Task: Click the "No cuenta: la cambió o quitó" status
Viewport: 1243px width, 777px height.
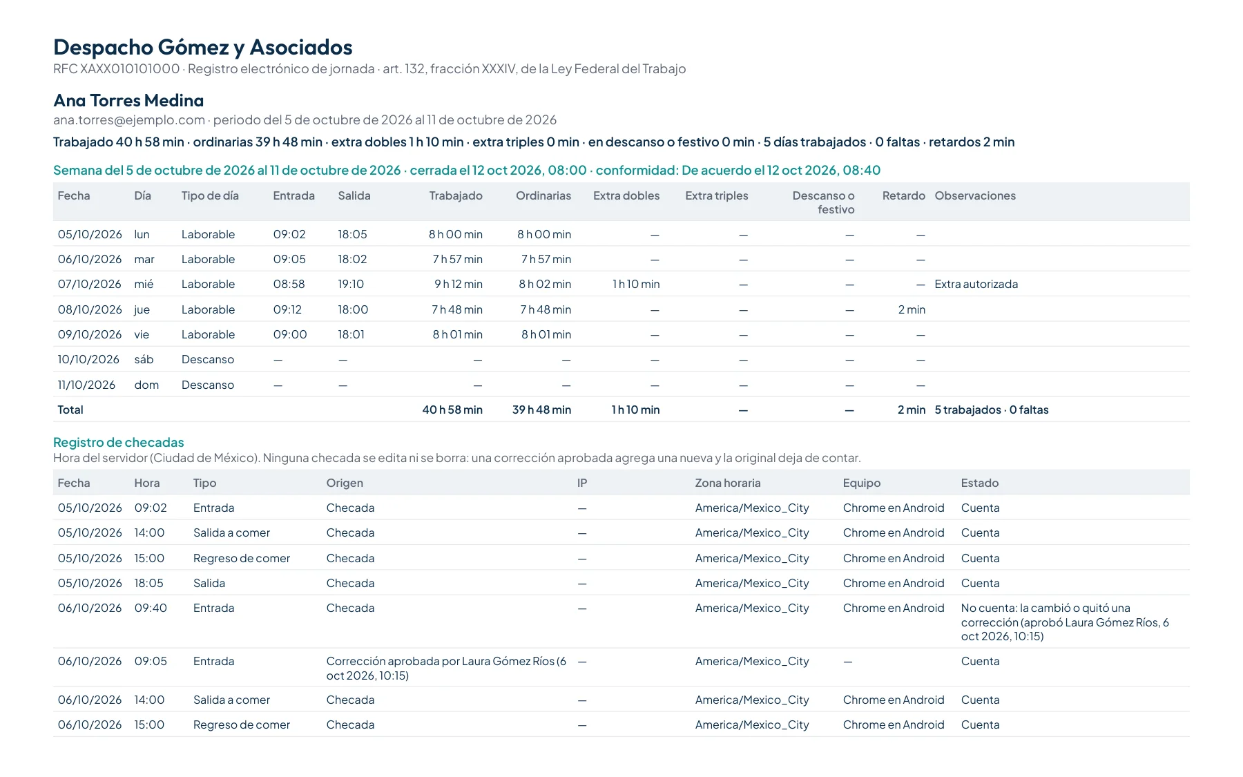Action: pos(1066,622)
